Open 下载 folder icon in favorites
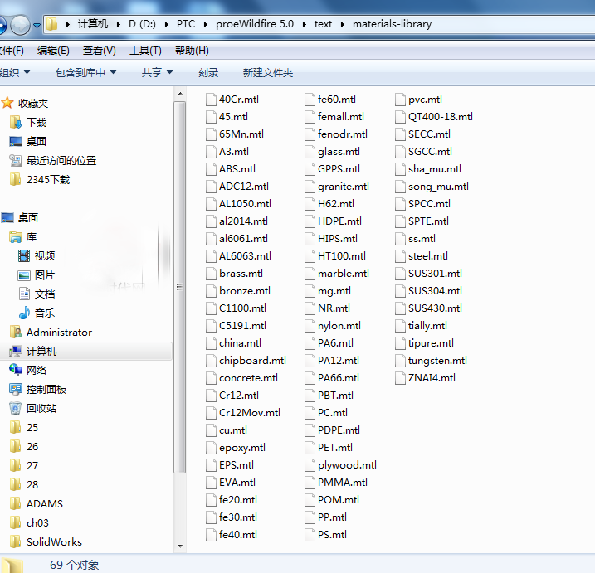Viewport: 595px width, 573px height. 16,122
